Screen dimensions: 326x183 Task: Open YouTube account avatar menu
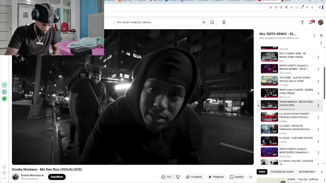click(321, 22)
